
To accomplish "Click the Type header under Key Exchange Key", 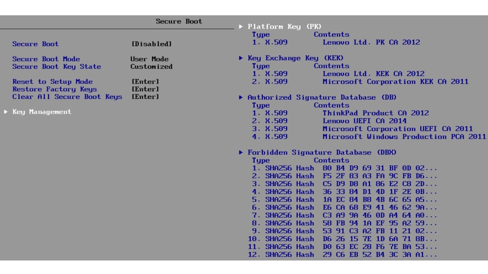I will pos(261,66).
